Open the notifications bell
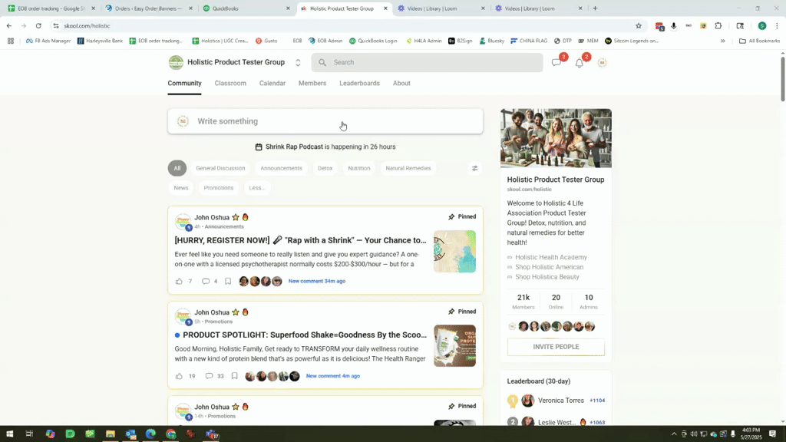This screenshot has width=786, height=442. (579, 63)
